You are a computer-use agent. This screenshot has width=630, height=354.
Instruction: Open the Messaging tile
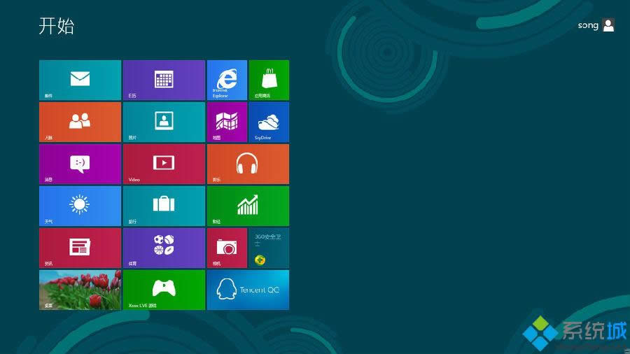(80, 164)
